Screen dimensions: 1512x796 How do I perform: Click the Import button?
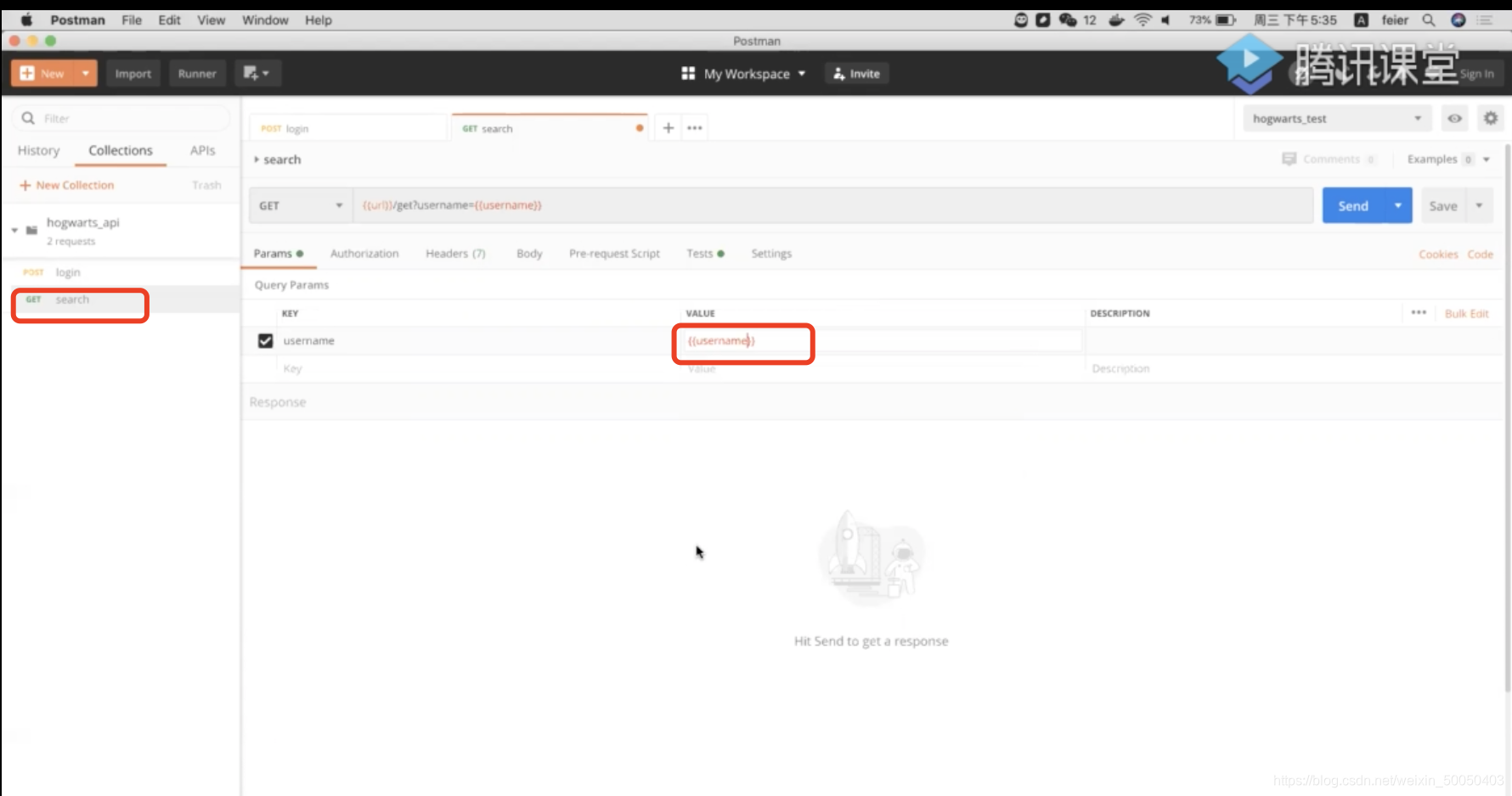[x=133, y=74]
